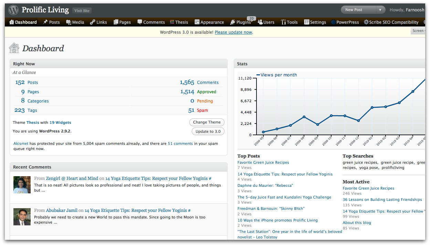Click the New Post button
The height and width of the screenshot is (246, 430).
point(358,10)
